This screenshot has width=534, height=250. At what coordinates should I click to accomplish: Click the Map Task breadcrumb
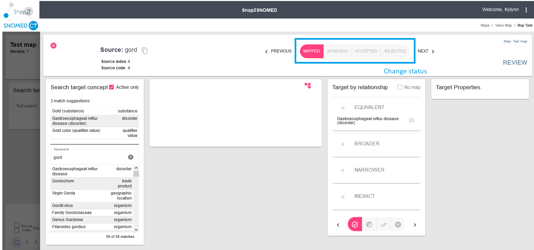click(525, 25)
